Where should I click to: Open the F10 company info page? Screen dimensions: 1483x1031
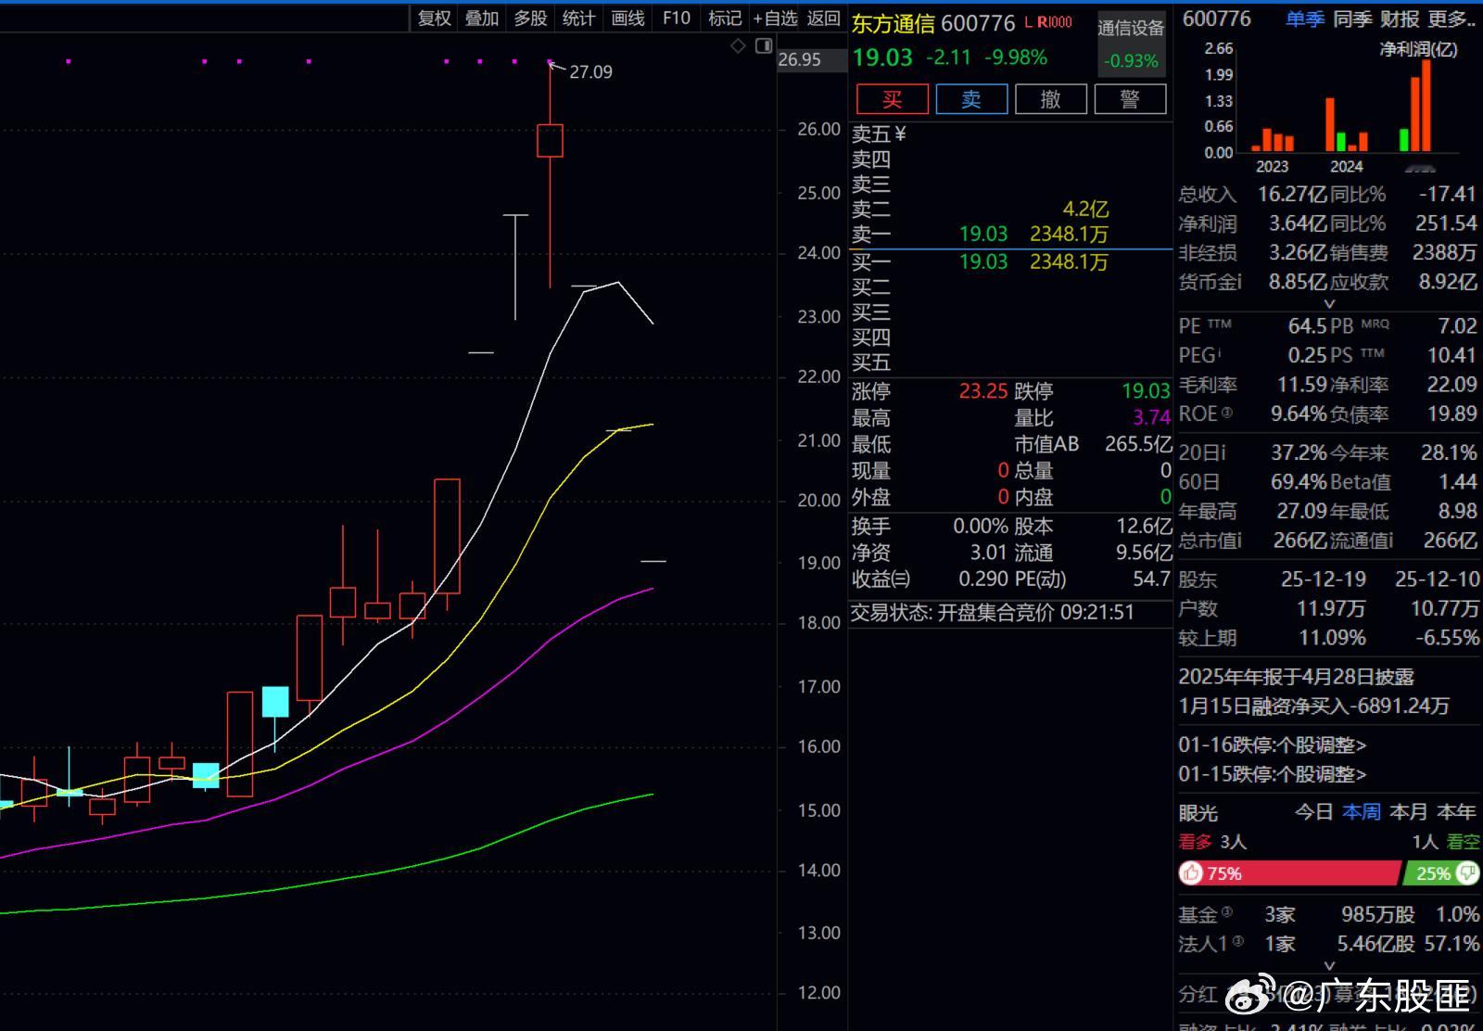pyautogui.click(x=677, y=18)
